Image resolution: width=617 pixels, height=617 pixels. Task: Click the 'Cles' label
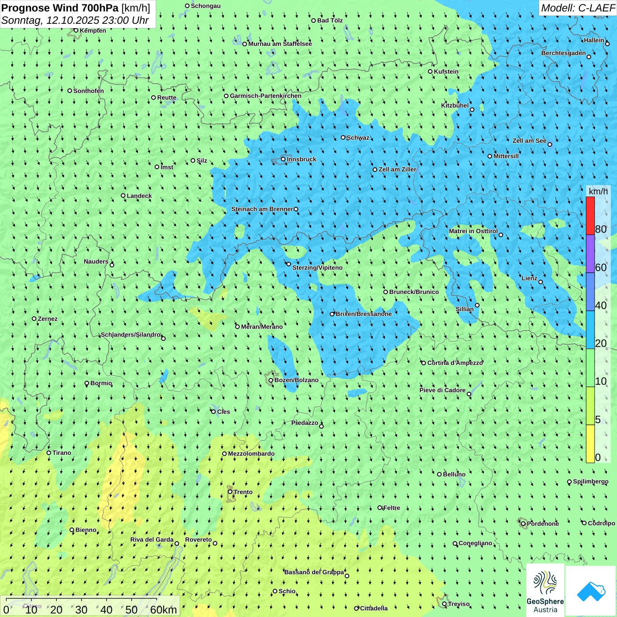tap(223, 412)
